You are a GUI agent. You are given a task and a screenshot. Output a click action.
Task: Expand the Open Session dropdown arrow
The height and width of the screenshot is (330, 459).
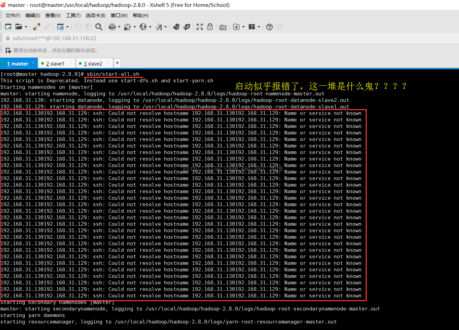[x=26, y=27]
